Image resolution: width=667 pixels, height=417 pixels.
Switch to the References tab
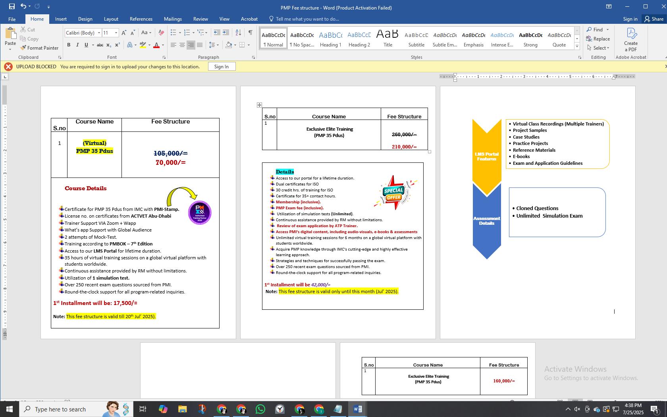point(141,19)
